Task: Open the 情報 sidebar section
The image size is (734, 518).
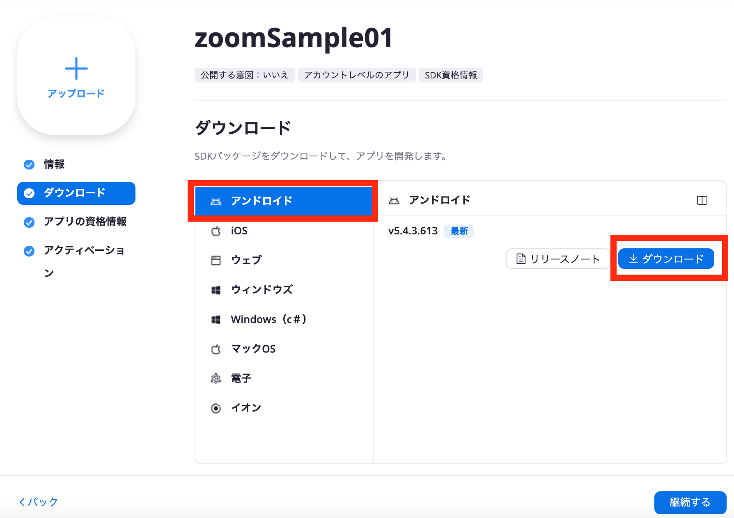Action: click(x=54, y=164)
